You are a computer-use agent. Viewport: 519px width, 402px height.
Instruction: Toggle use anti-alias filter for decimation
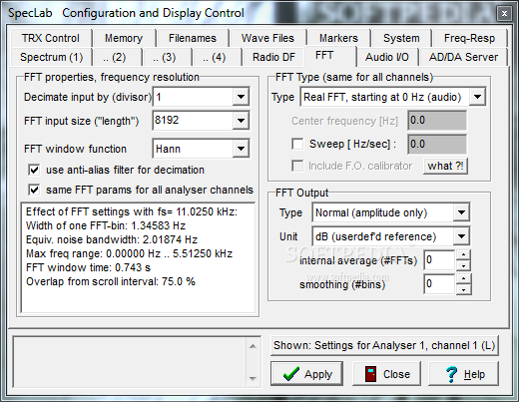[x=34, y=170]
